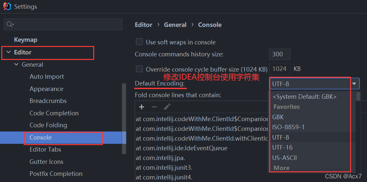Viewport: 367px width, 182px height.
Task: Click General in the breadcrumb path
Action: pyautogui.click(x=175, y=25)
